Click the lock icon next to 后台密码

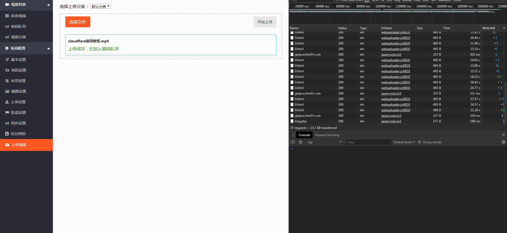tap(7, 134)
